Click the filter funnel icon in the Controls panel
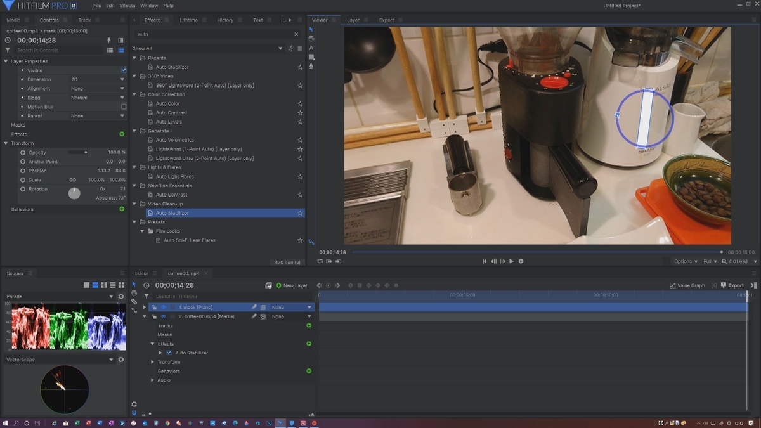This screenshot has width=761, height=428. [8, 50]
